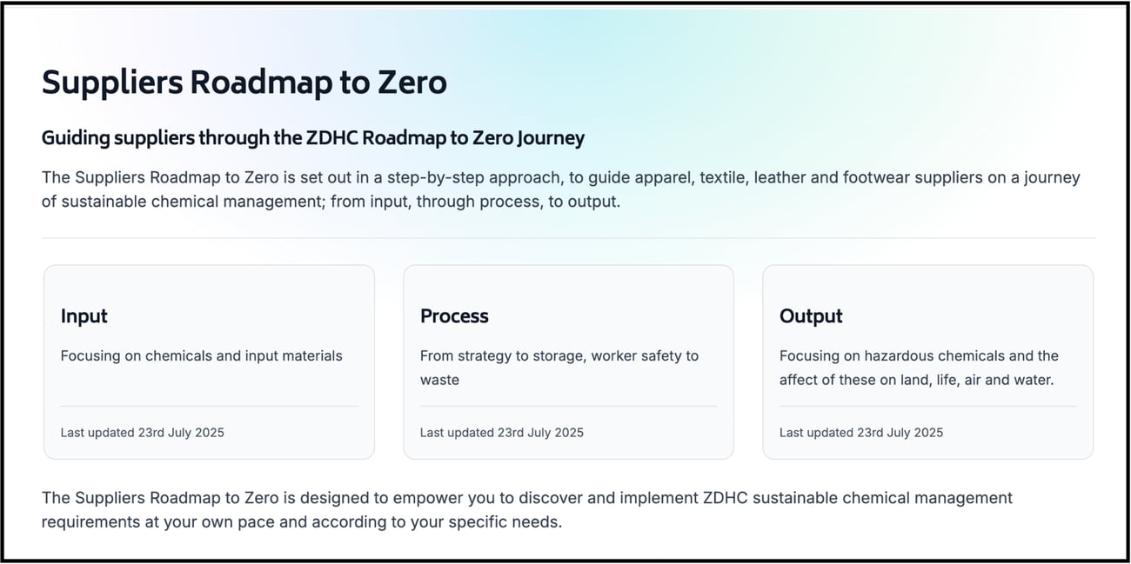Screen dimensions: 1131x564
Task: Click the "Output" card heading
Action: [811, 316]
